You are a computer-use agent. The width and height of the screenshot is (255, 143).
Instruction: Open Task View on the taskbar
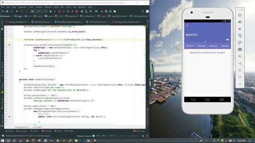pyautogui.click(x=14, y=141)
